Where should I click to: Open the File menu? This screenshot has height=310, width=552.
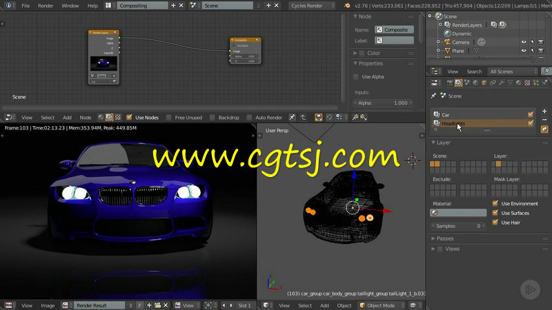click(26, 6)
